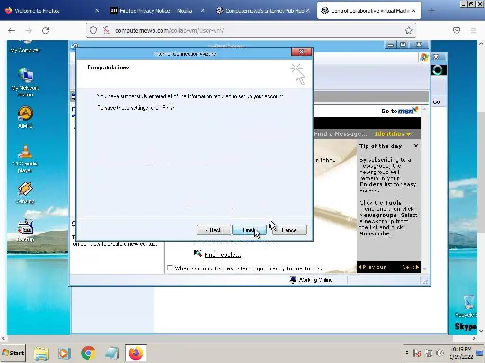The image size is (485, 363).
Task: Open the Firefox application menu
Action: [x=473, y=30]
